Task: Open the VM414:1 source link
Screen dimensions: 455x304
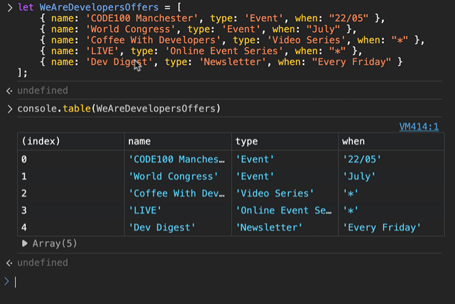Action: [x=419, y=127]
